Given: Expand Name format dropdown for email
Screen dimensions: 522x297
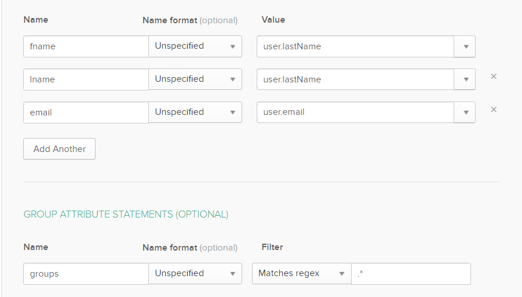Looking at the screenshot, I should point(195,113).
